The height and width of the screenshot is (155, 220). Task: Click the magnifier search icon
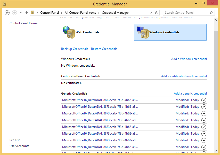[211, 13]
